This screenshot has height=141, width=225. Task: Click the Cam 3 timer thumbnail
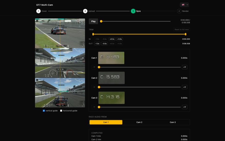point(111,98)
